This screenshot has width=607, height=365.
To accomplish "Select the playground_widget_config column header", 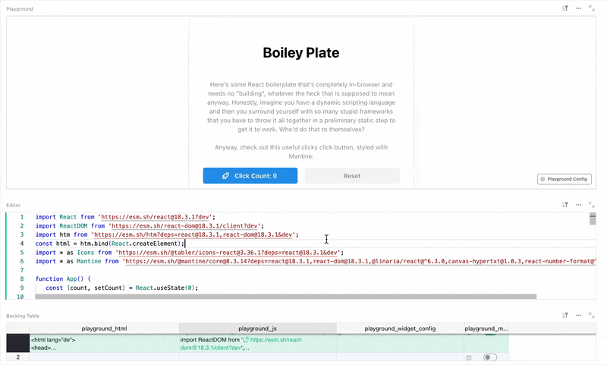I will [x=400, y=329].
